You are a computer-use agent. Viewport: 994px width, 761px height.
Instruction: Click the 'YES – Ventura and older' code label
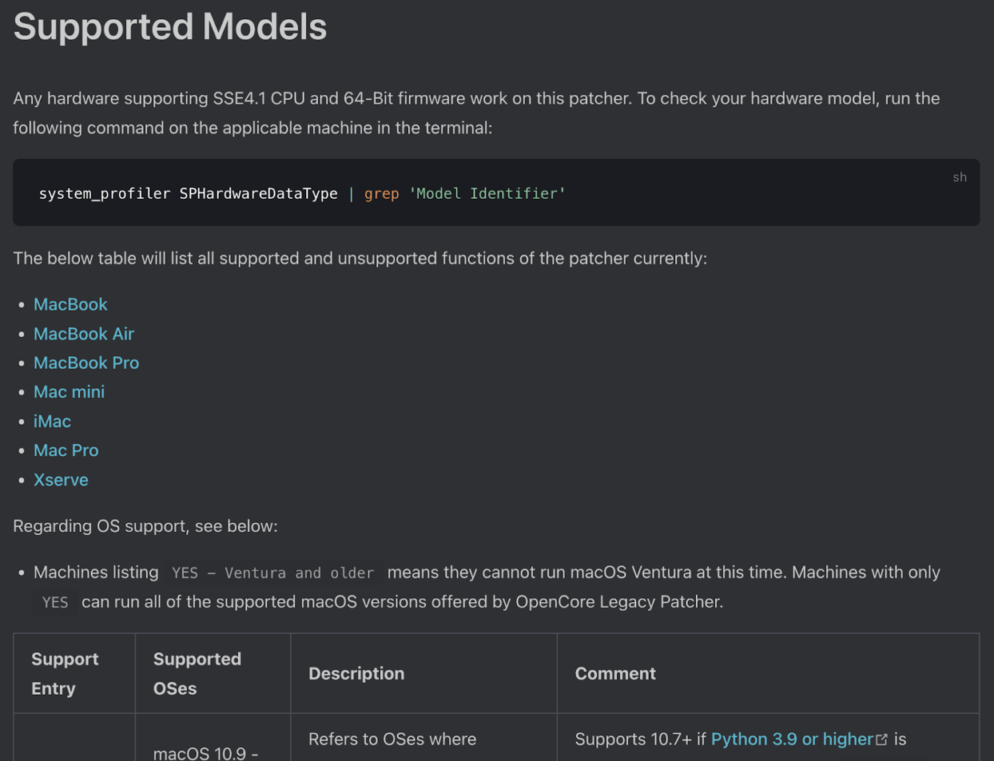pyautogui.click(x=273, y=573)
